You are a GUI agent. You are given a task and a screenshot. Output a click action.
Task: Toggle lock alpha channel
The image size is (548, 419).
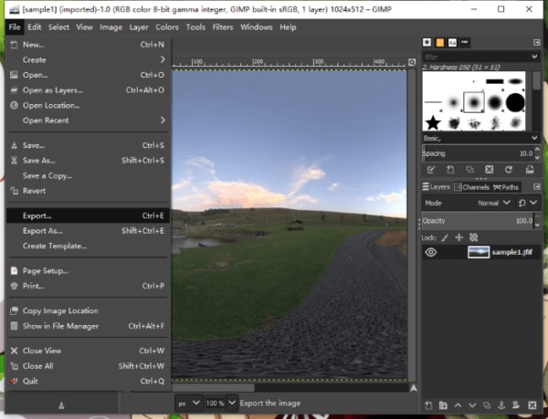[473, 237]
